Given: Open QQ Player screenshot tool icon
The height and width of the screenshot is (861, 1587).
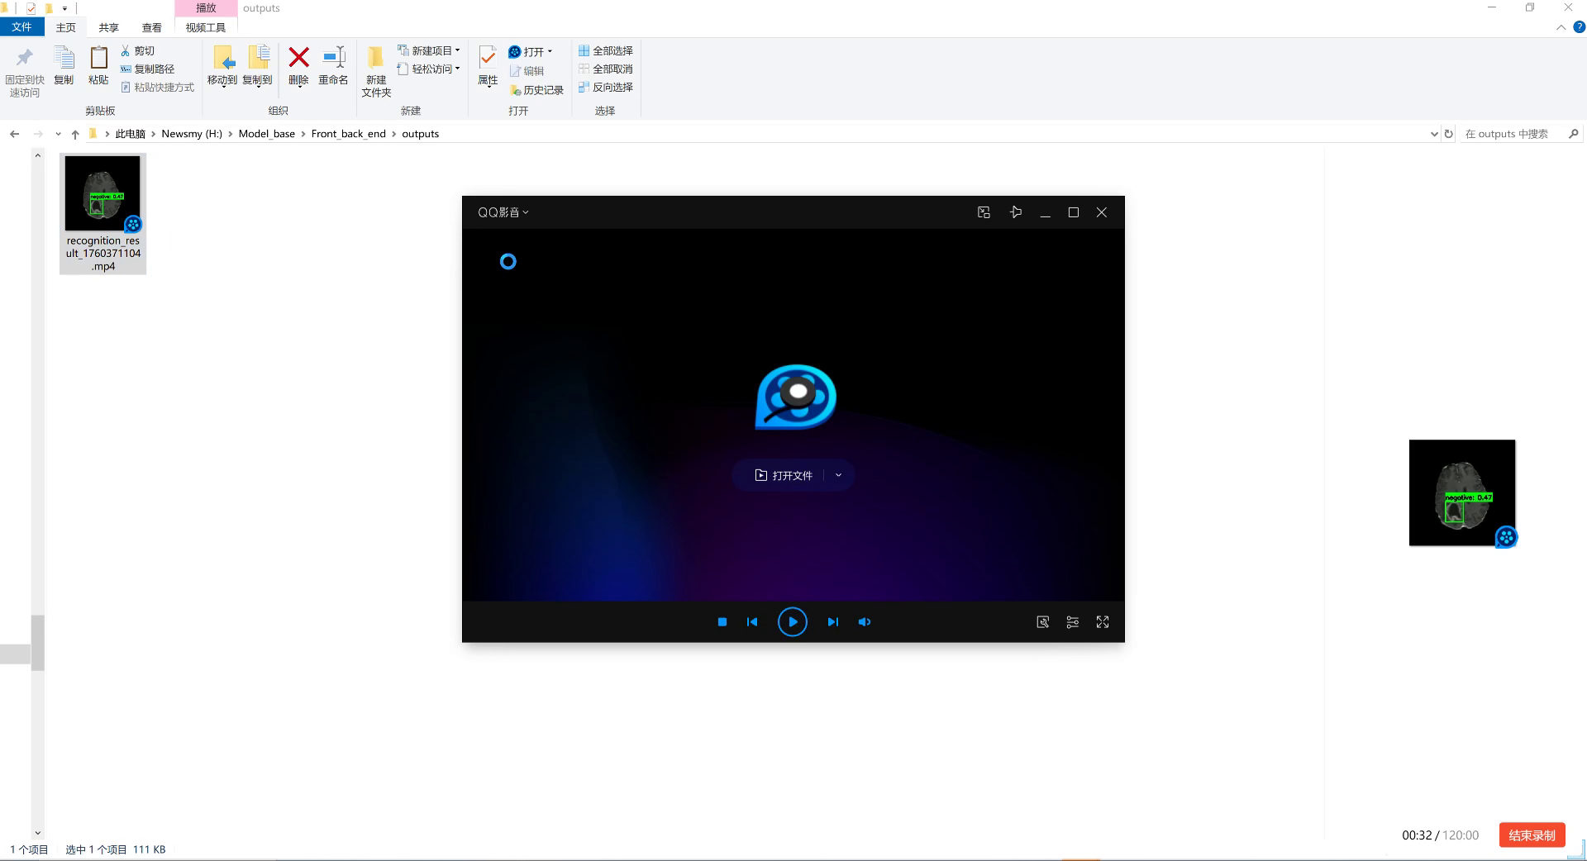Looking at the screenshot, I should click(x=1043, y=622).
